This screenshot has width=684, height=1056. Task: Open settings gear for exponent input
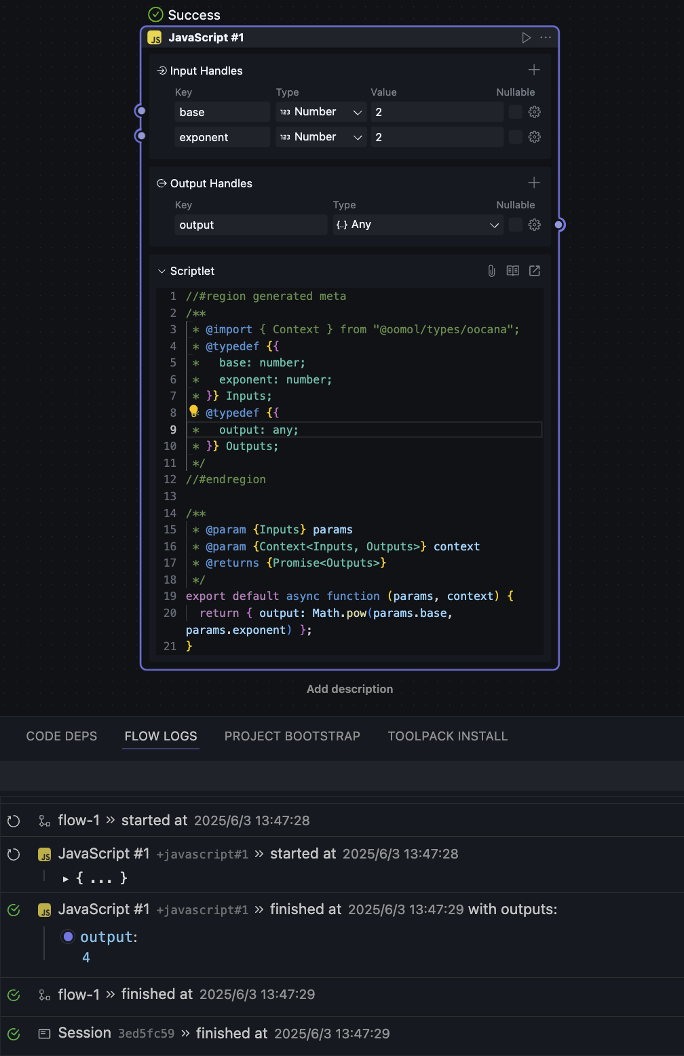coord(535,137)
